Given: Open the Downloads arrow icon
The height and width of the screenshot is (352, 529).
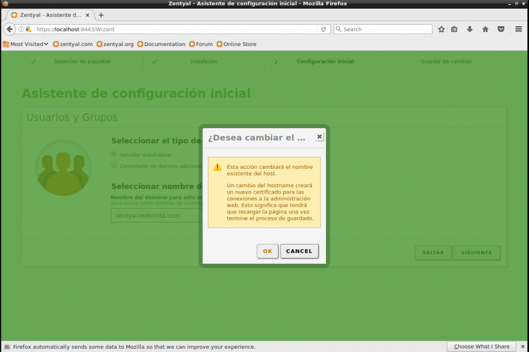Looking at the screenshot, I should tap(470, 29).
